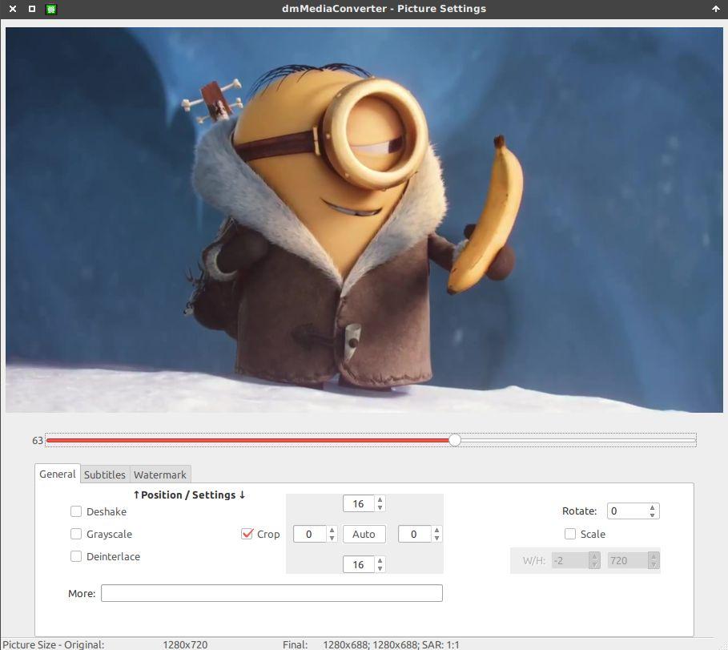Enable the Grayscale checkbox

75,534
